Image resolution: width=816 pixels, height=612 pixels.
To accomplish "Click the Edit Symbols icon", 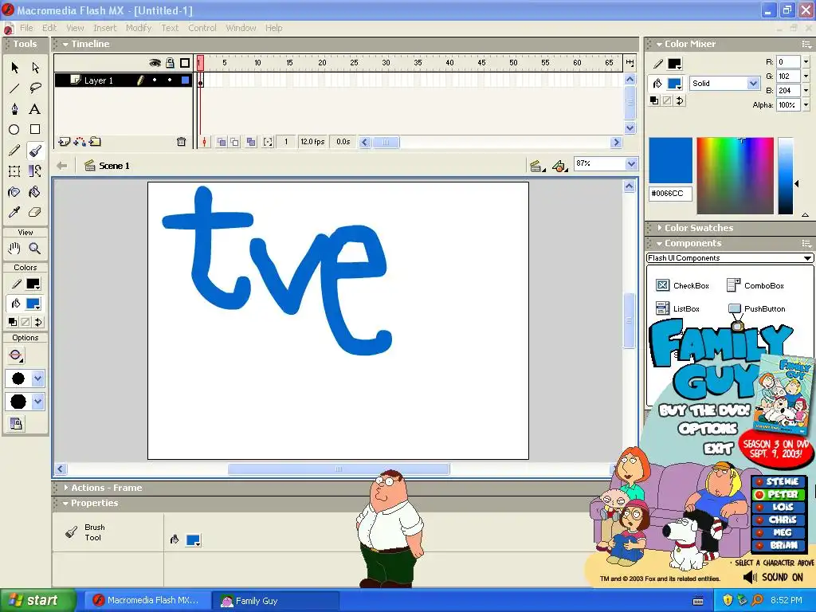I will [560, 166].
